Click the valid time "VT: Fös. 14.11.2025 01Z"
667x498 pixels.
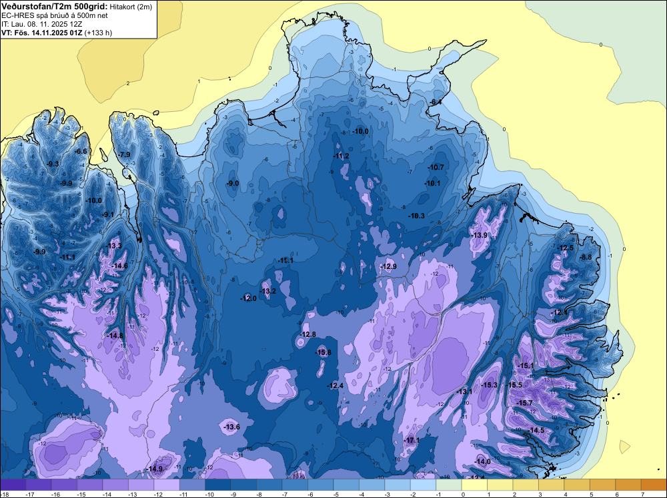click(41, 33)
